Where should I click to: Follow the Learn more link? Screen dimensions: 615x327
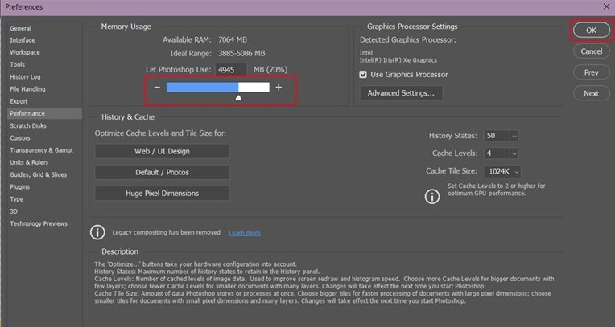coord(245,233)
